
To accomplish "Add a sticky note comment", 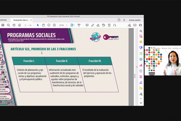I will [x=87, y=25].
